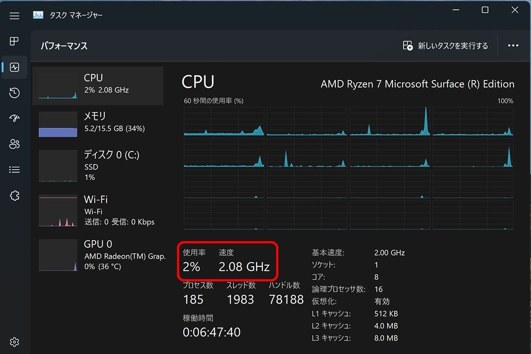Open the hamburger navigation menu
The width and height of the screenshot is (531, 354).
pyautogui.click(x=15, y=15)
